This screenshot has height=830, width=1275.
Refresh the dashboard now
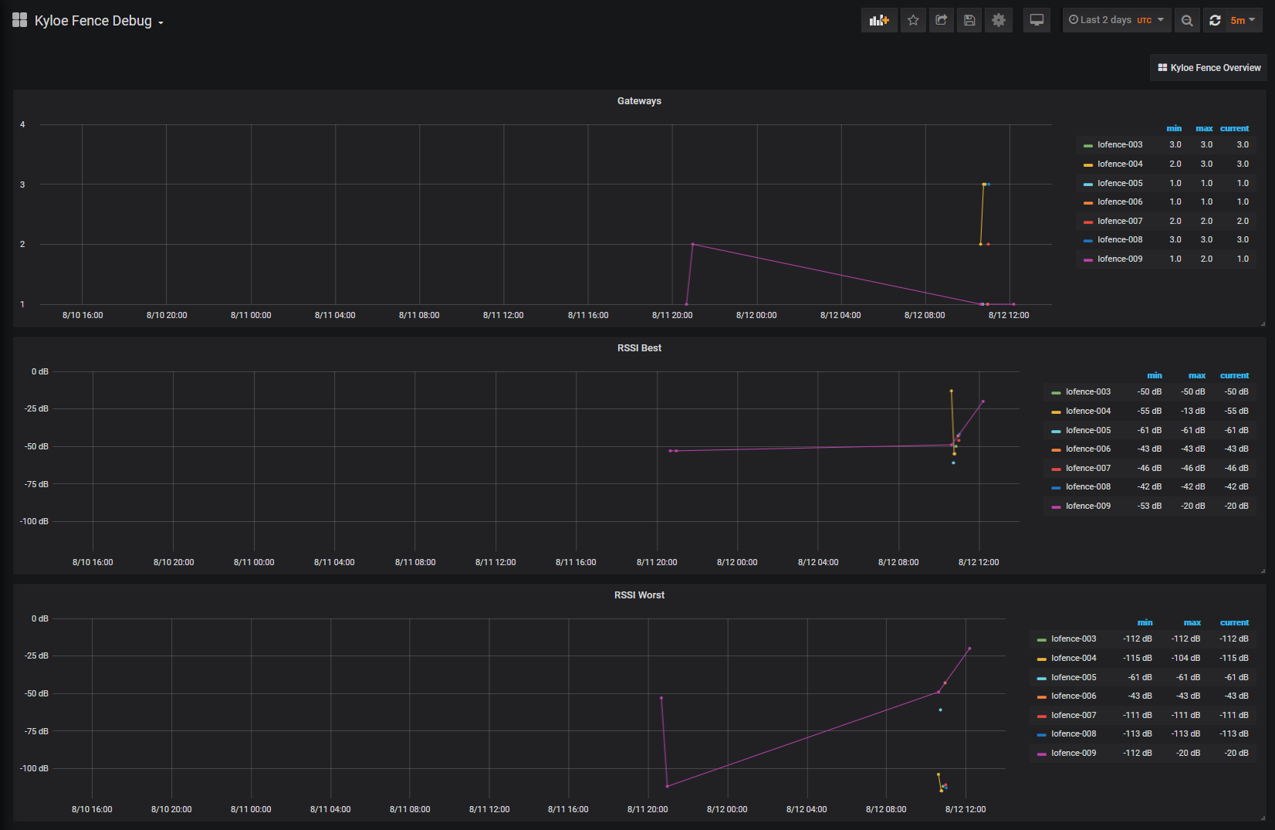point(1215,20)
